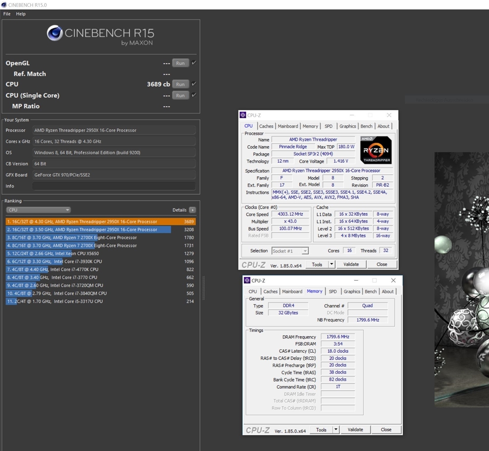Open the File menu in Cinebench
489x451 pixels.
7,14
